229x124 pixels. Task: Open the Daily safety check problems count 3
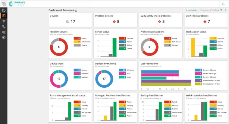[164, 21]
